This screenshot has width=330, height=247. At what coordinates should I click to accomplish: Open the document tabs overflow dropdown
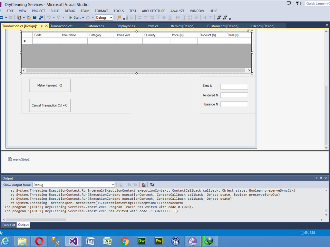click(x=327, y=26)
